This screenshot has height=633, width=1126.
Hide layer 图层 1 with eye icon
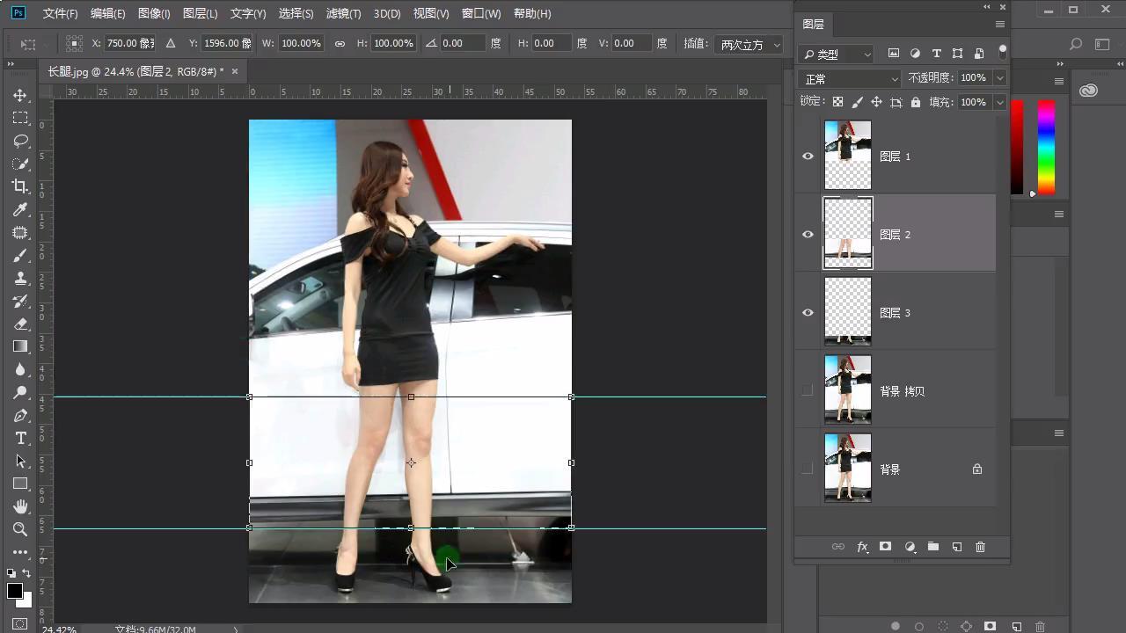pos(808,156)
